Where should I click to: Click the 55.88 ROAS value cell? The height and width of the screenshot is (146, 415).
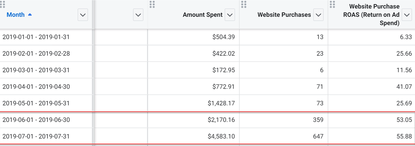(371, 136)
